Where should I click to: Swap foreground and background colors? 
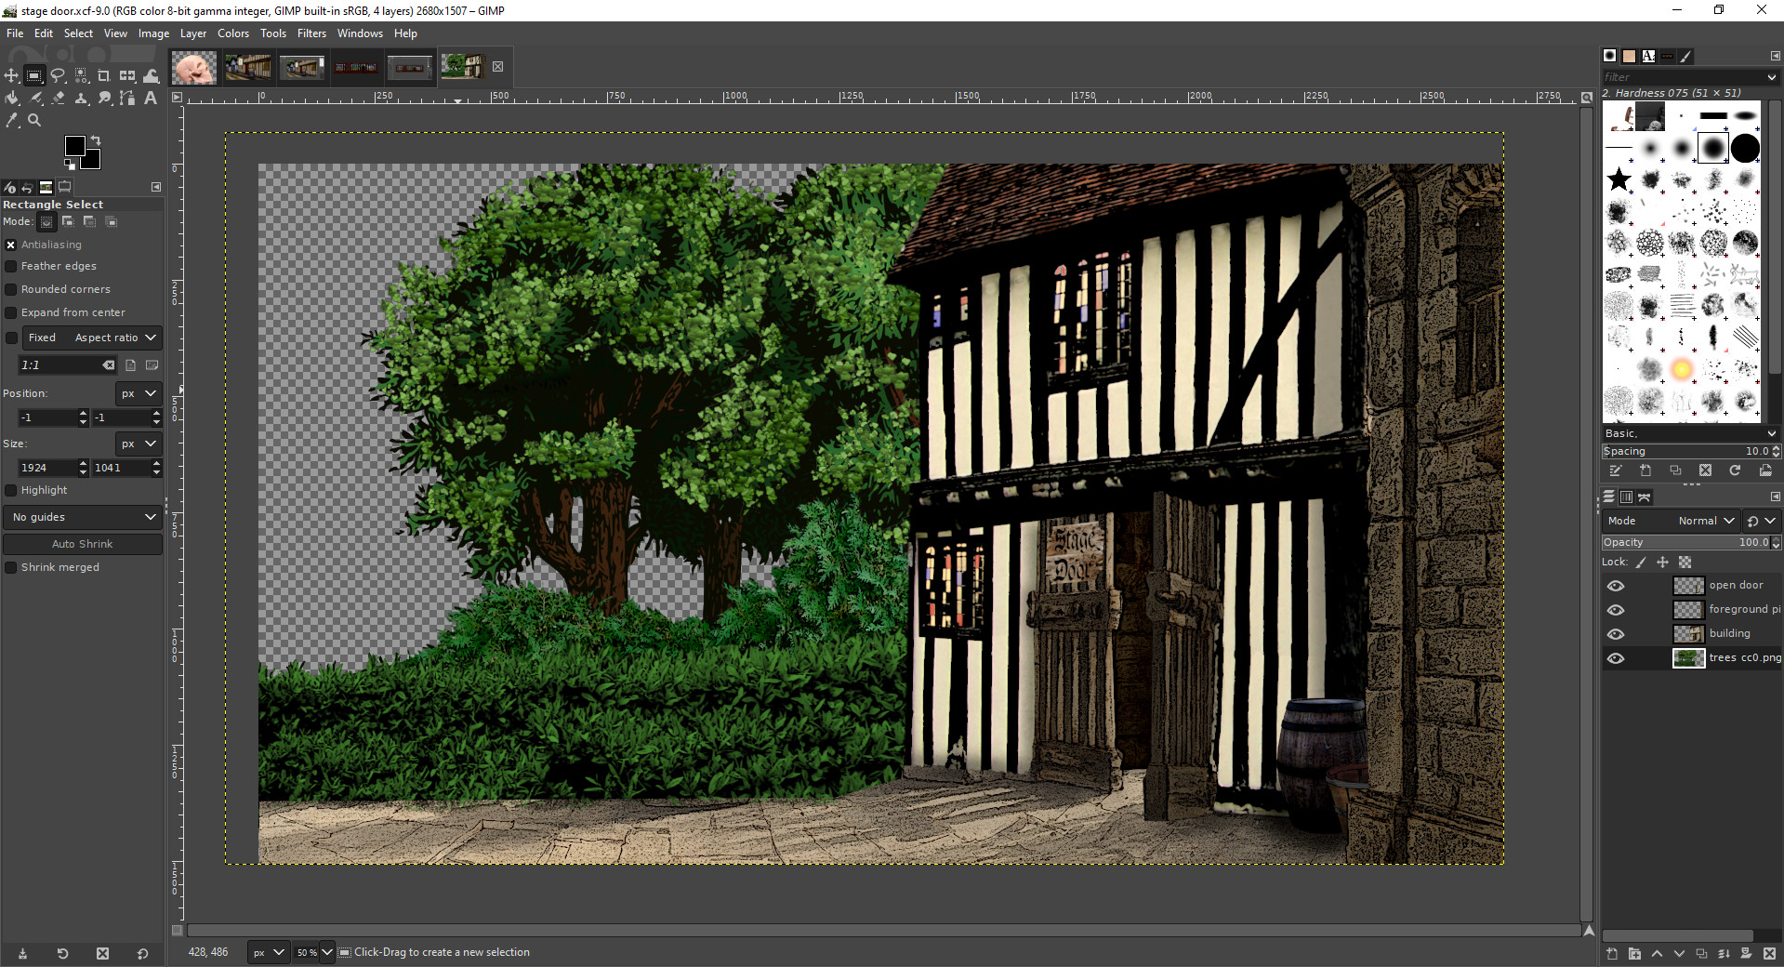coord(96,140)
